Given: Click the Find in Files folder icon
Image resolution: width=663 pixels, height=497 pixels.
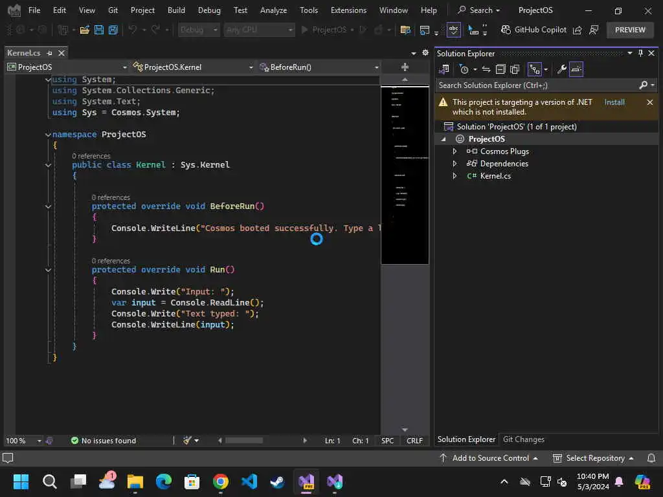Looking at the screenshot, I should pyautogui.click(x=405, y=30).
